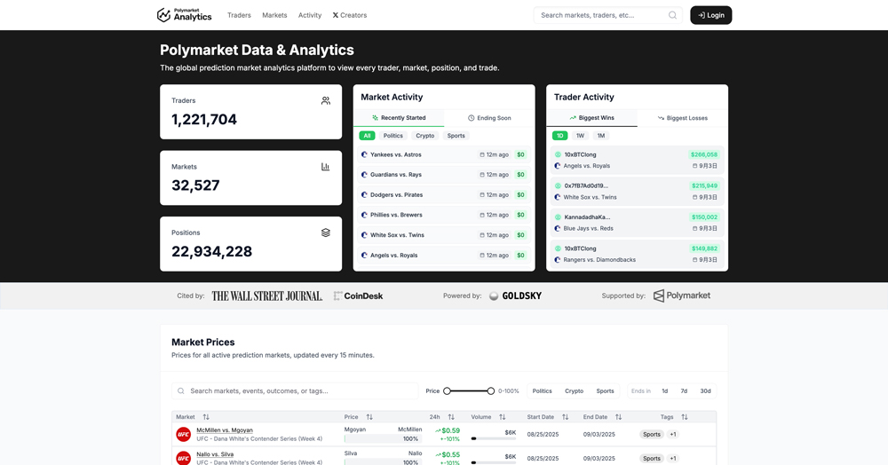
Task: Focus the Market Prices search field
Action: (302, 390)
